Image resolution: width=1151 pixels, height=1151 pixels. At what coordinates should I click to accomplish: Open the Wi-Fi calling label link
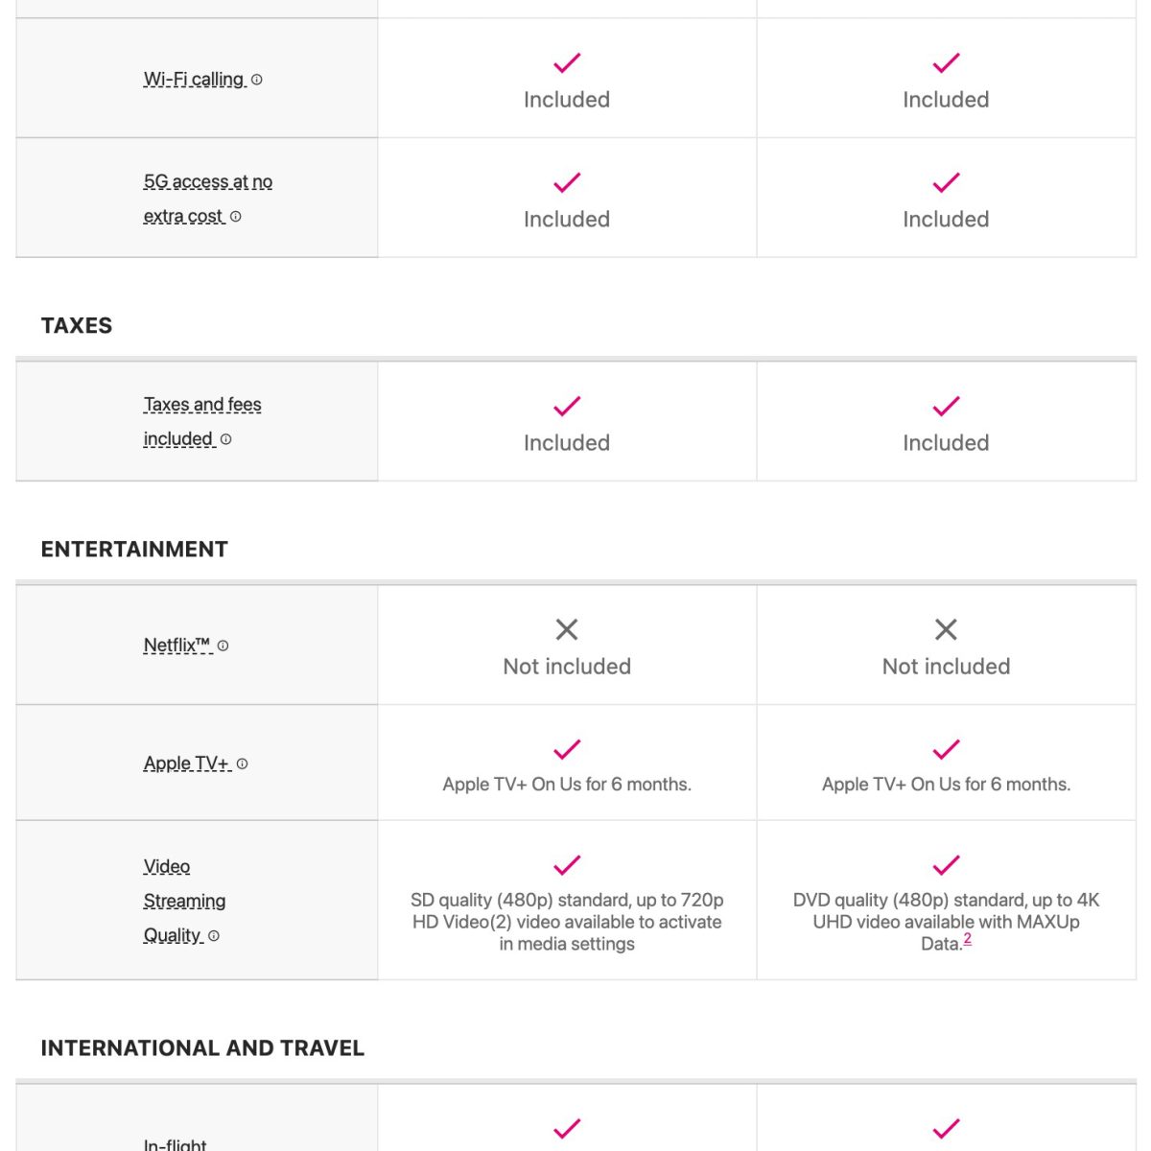[x=194, y=80]
